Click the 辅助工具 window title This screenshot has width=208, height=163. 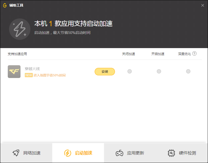tap(16, 5)
